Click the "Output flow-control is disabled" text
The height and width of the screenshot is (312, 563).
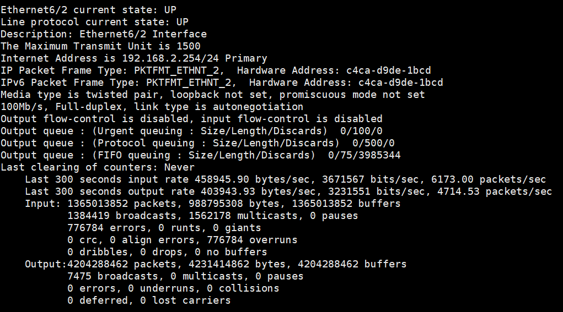pyautogui.click(x=94, y=119)
